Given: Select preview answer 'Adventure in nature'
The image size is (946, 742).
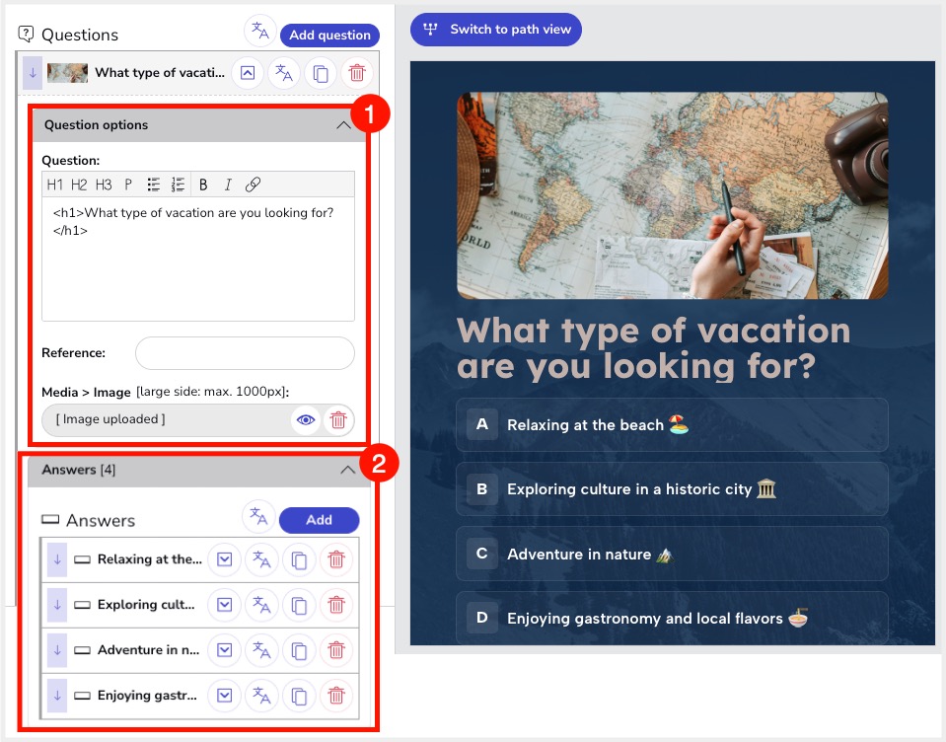Looking at the screenshot, I should [x=672, y=555].
